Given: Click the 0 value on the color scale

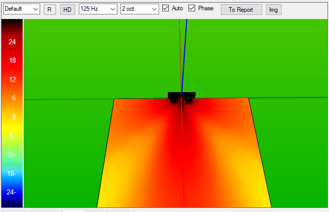Looking at the screenshot, I should tap(14, 117).
